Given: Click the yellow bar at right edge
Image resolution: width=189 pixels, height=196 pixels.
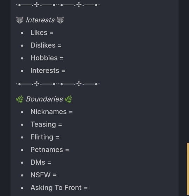Looking at the screenshot, I should 188,169.
